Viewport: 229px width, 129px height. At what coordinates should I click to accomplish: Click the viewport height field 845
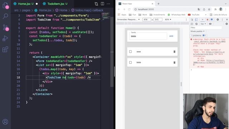coord(158,20)
